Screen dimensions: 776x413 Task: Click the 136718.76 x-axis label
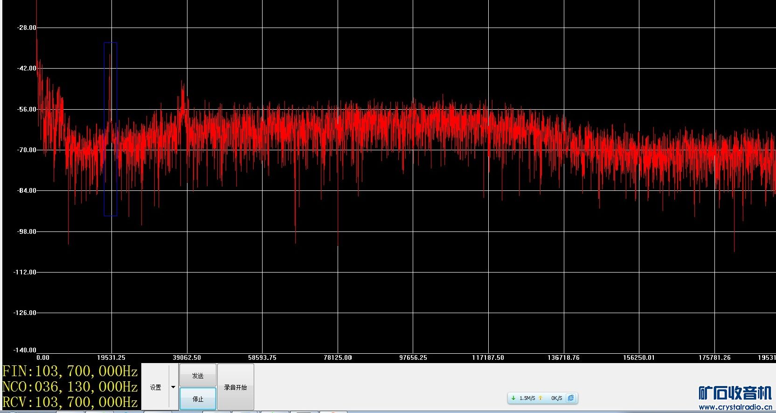pos(563,357)
